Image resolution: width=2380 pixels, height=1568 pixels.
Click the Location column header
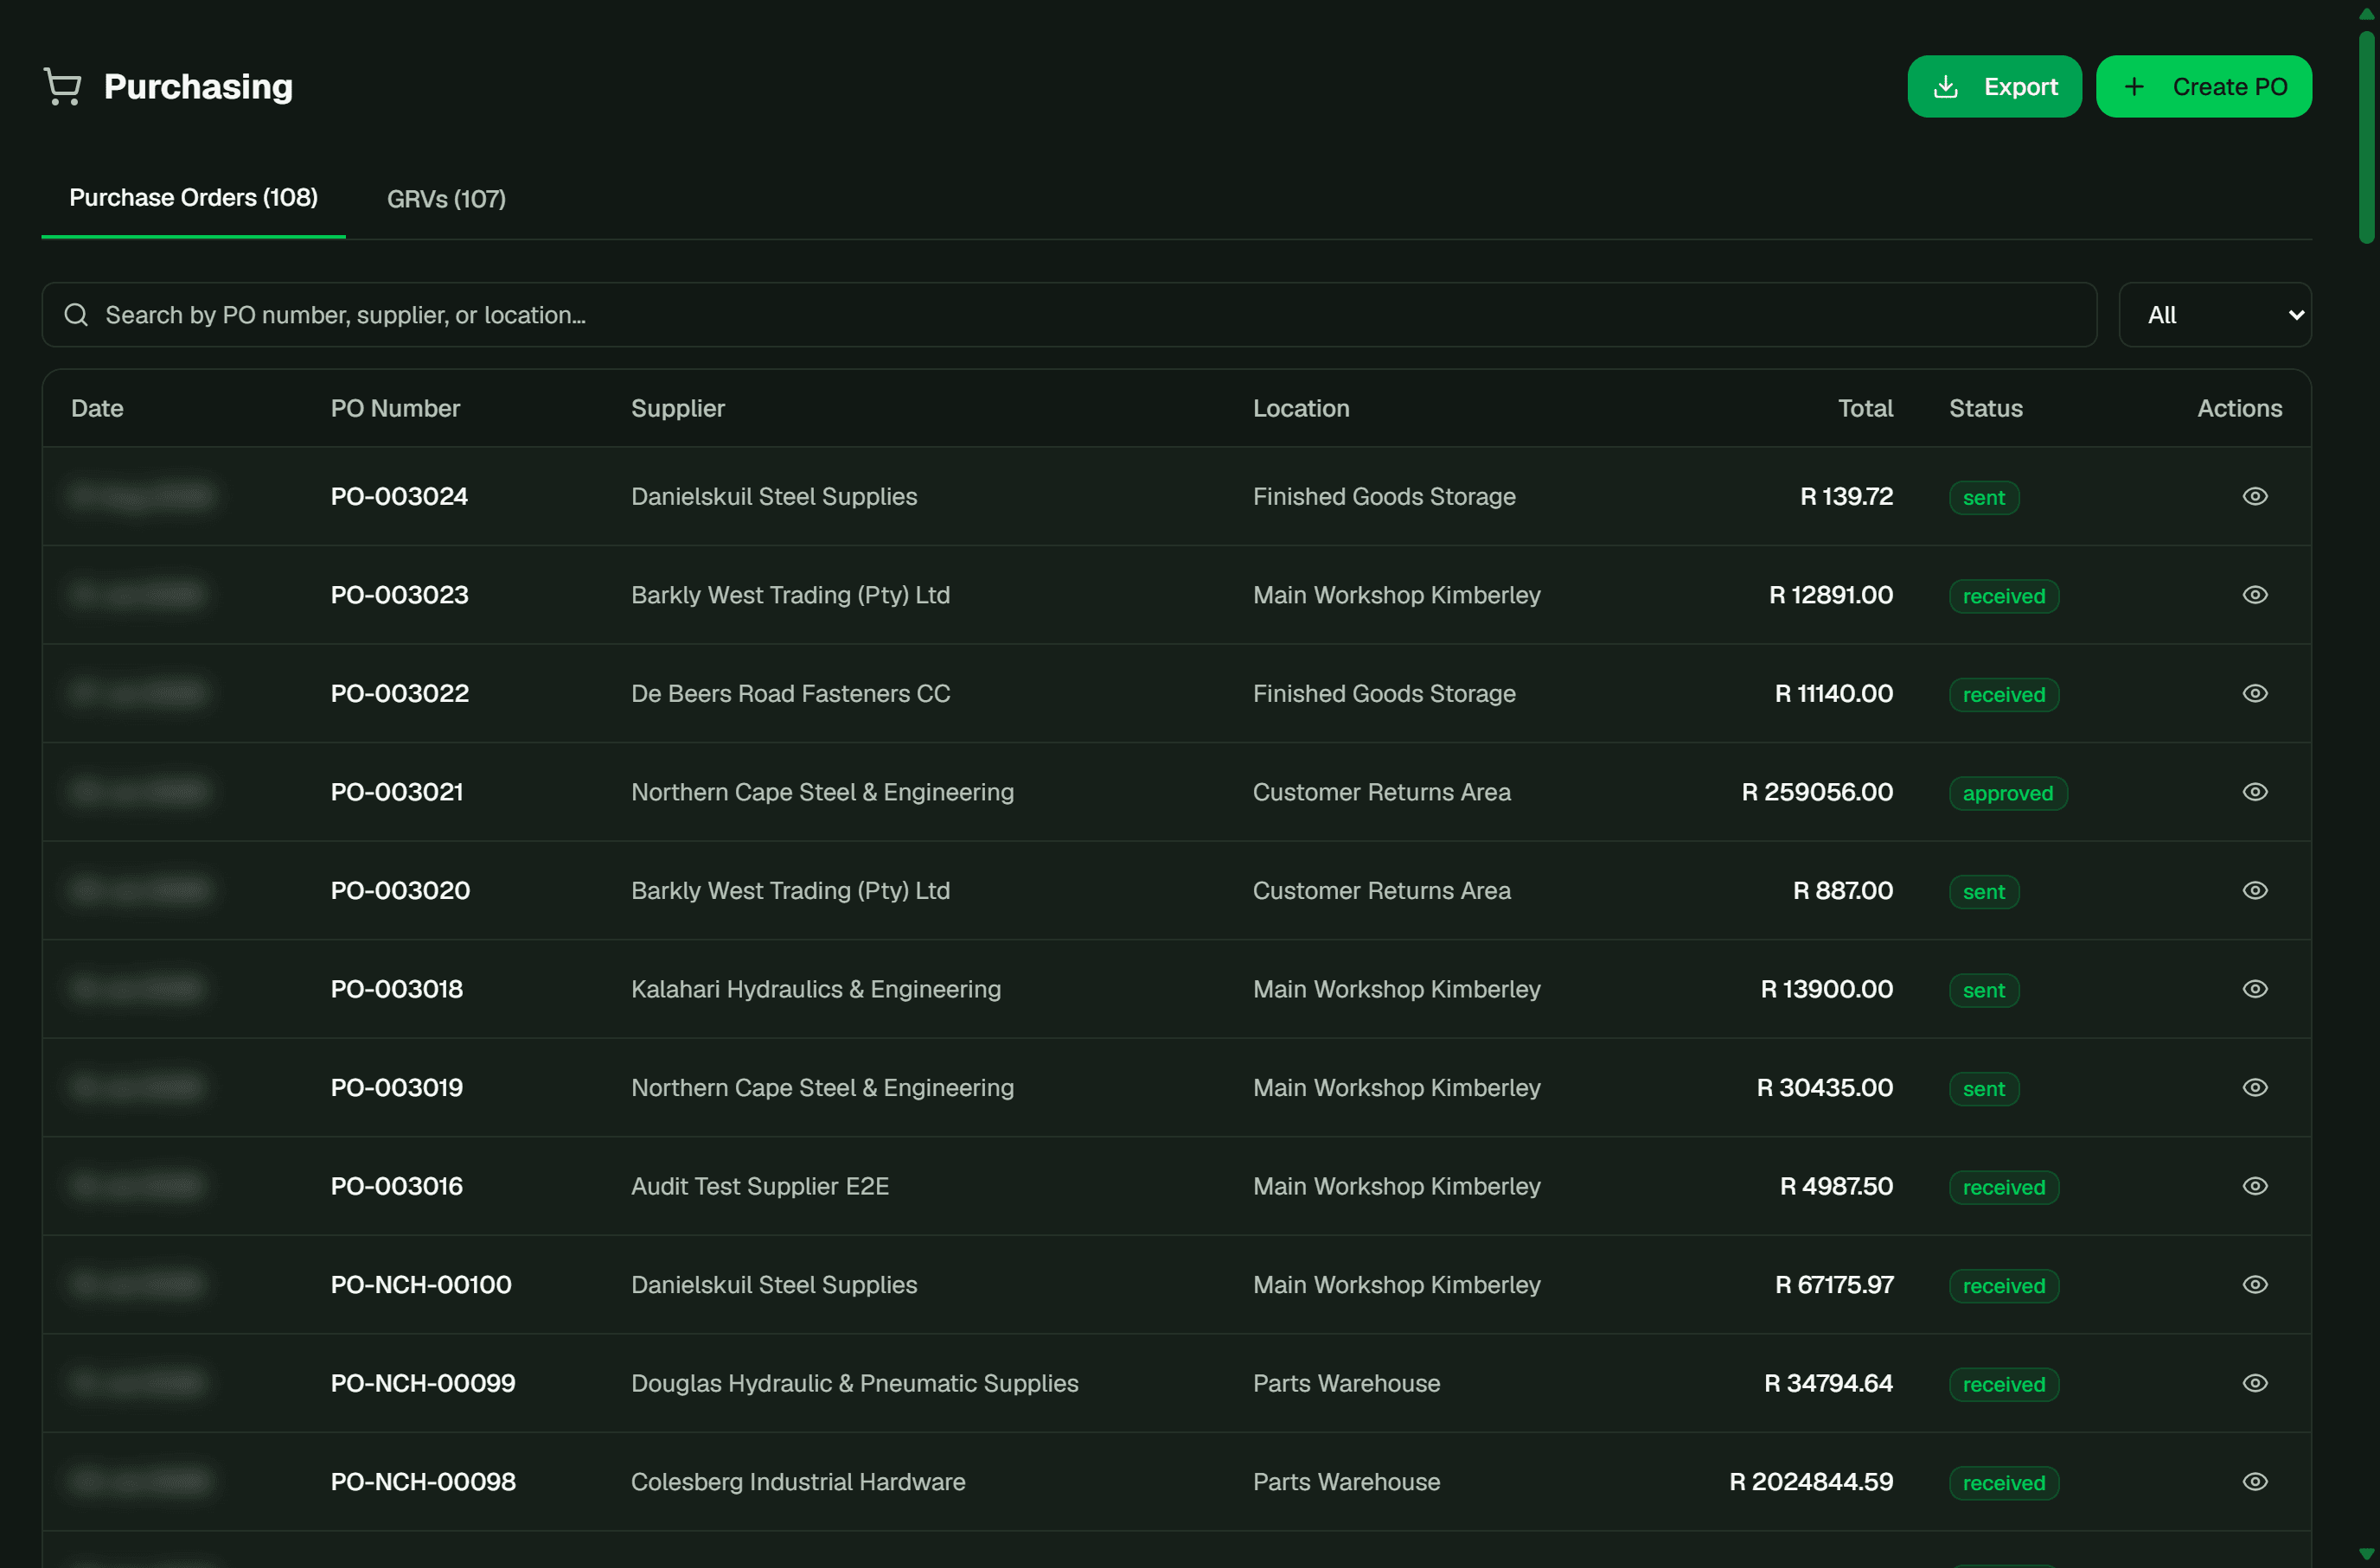pos(1301,408)
